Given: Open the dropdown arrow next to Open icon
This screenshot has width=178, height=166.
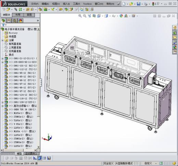Looking at the screenshot, I should (135, 4).
